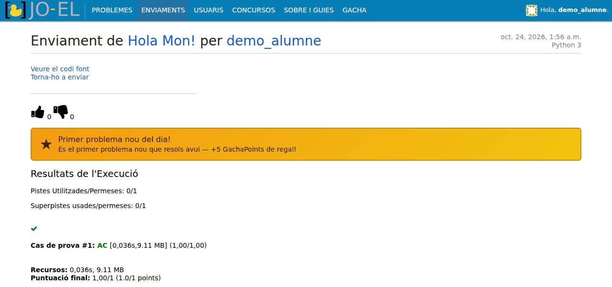Open SOBRE I GUIES menu

[x=309, y=10]
